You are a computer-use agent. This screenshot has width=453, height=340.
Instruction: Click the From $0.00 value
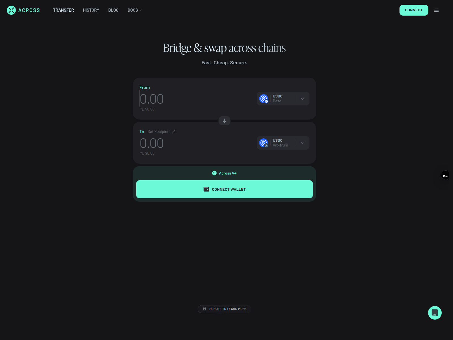tap(150, 109)
